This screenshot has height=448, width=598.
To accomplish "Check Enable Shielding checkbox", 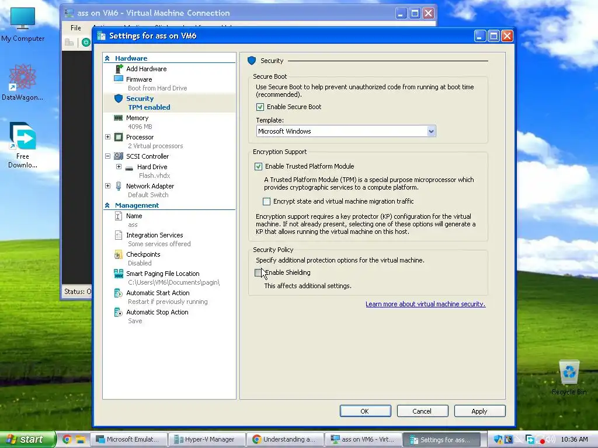I will (258, 272).
